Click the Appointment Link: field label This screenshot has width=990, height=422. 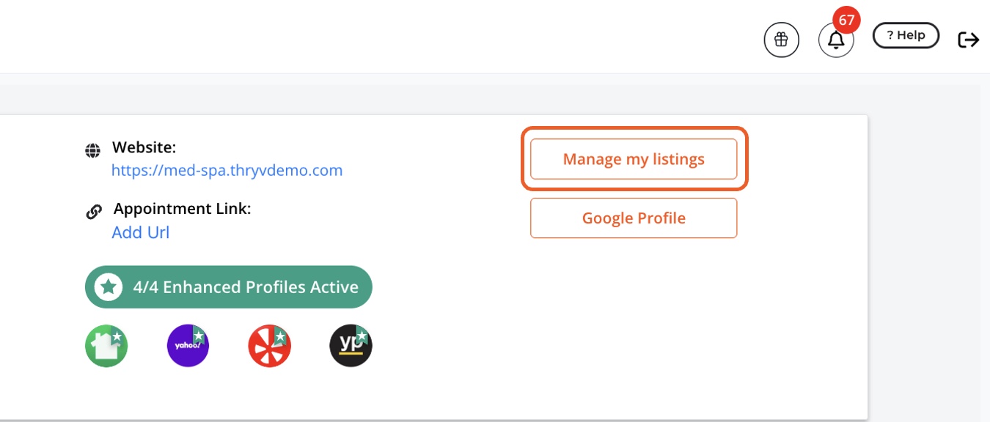(x=182, y=209)
